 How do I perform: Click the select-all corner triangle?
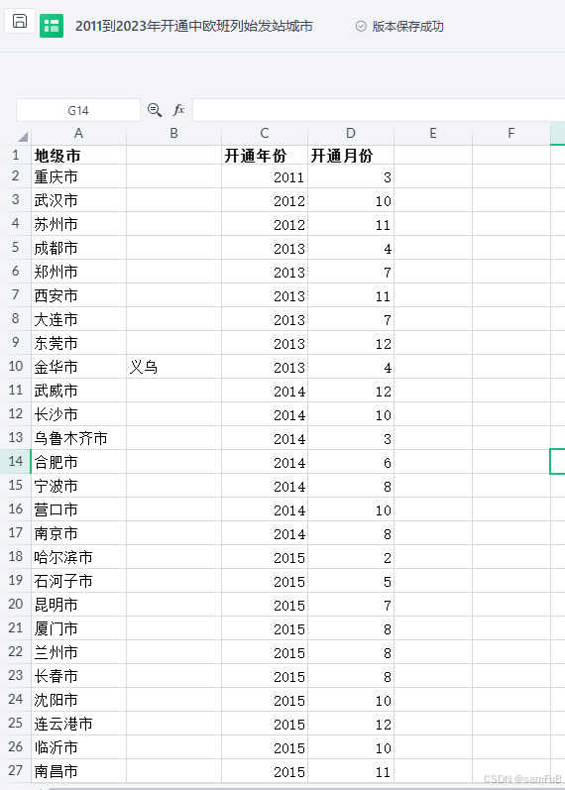(x=23, y=137)
